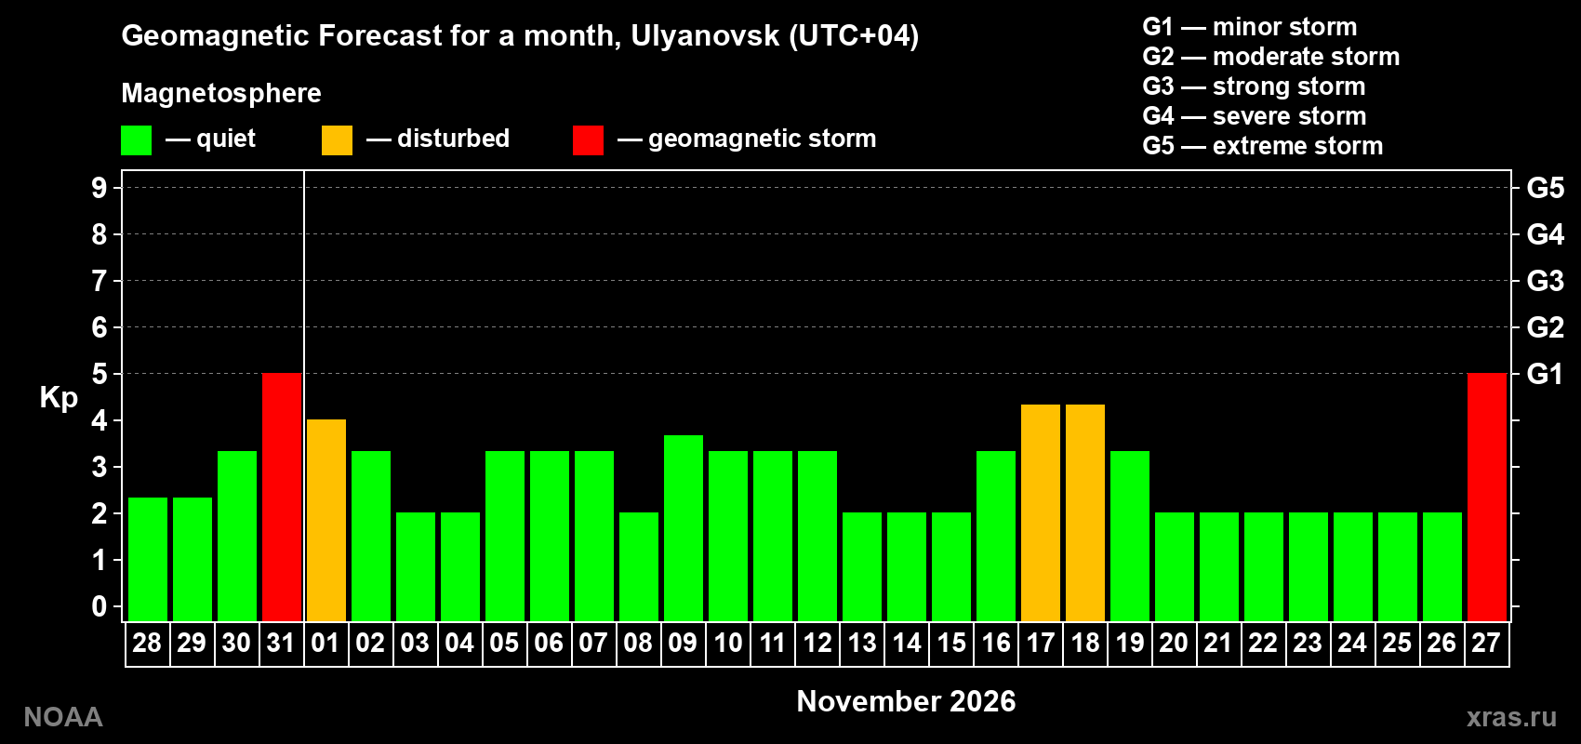This screenshot has height=744, width=1581.
Task: Click the disturbed legend text
Action: [454, 139]
